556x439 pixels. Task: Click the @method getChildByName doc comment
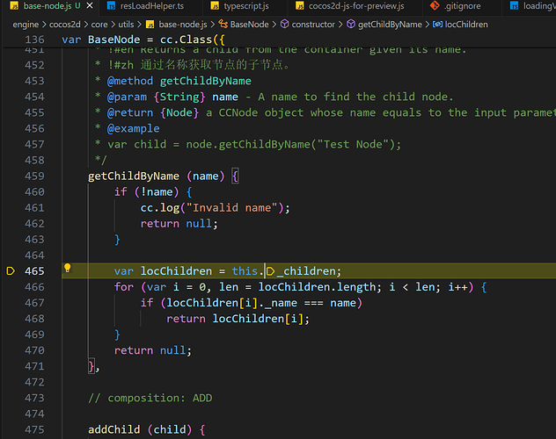(179, 81)
